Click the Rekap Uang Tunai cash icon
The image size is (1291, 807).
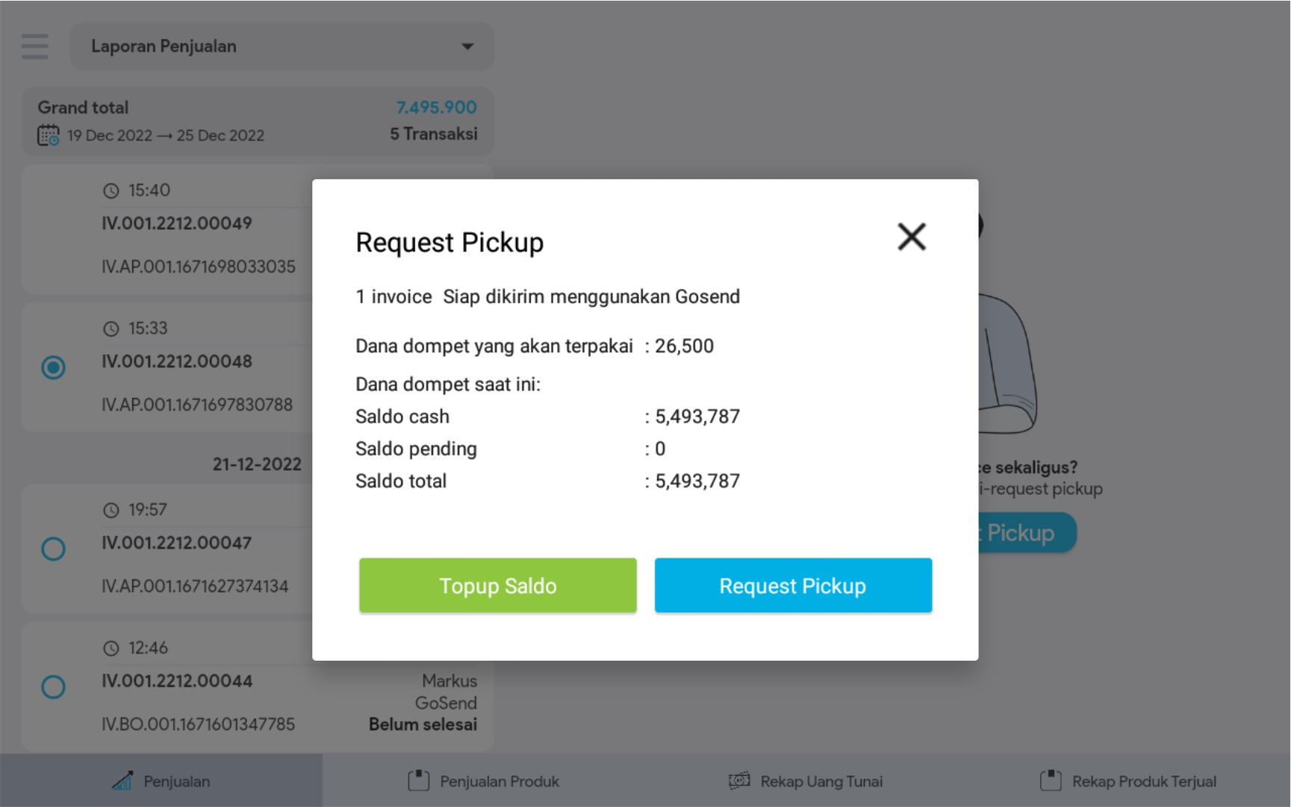click(x=739, y=780)
